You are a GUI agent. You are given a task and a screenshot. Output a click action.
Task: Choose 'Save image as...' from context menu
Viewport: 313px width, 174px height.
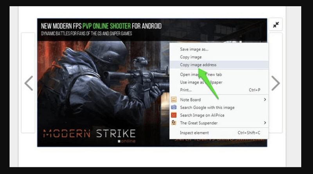[194, 49]
